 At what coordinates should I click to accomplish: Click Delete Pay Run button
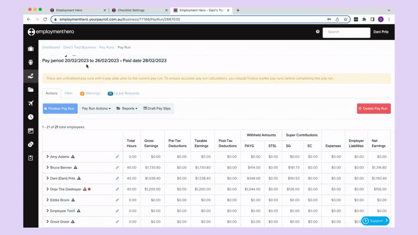374,108
